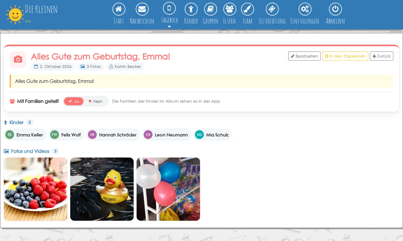This screenshot has width=403, height=241.
Task: Click the 3 Fotos chip
Action: pyautogui.click(x=91, y=67)
